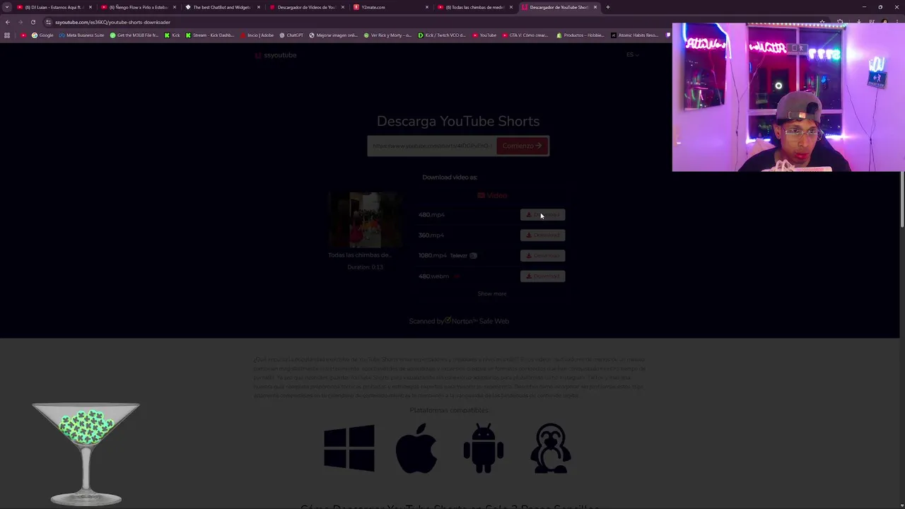This screenshot has width=905, height=509.
Task: Click the YouTube Shorts URL input field
Action: (431, 146)
